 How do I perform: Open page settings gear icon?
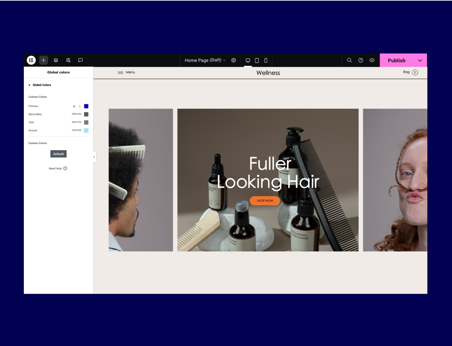[233, 60]
